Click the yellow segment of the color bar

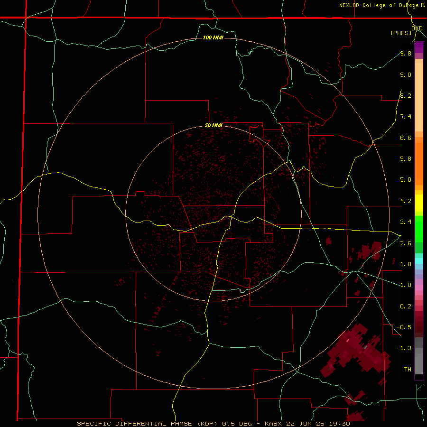pos(419,203)
